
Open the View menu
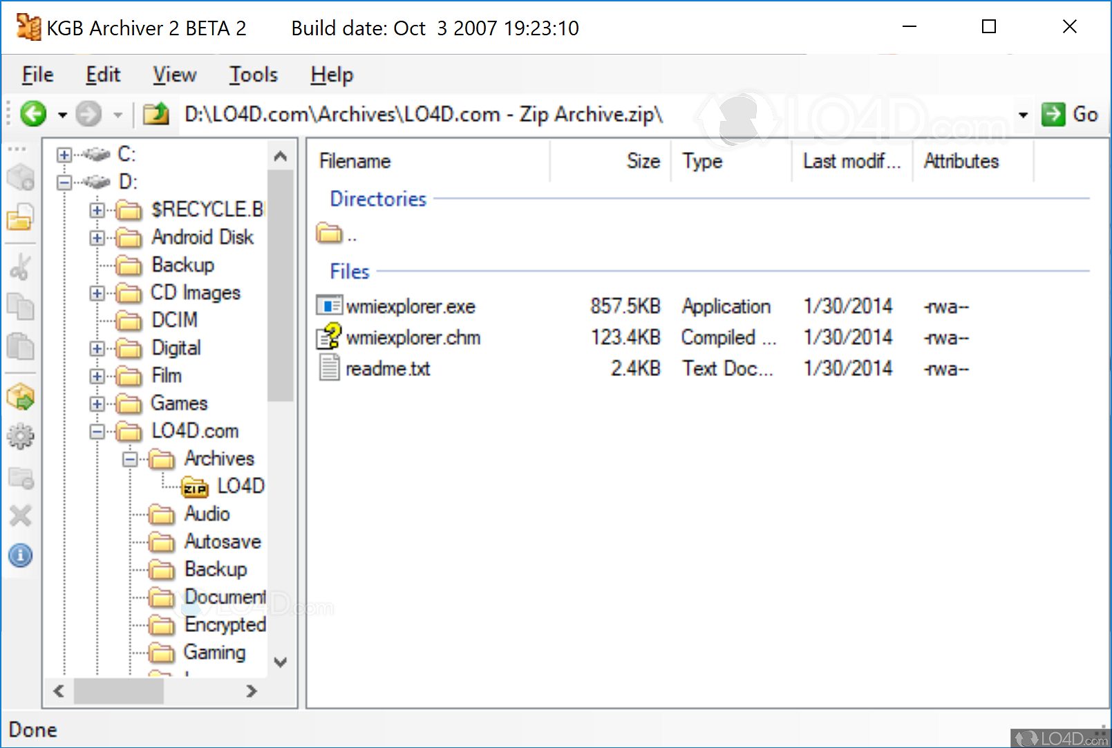175,75
